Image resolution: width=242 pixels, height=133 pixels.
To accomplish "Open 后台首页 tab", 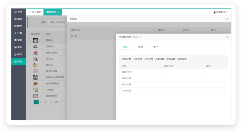I will click(x=35, y=12).
